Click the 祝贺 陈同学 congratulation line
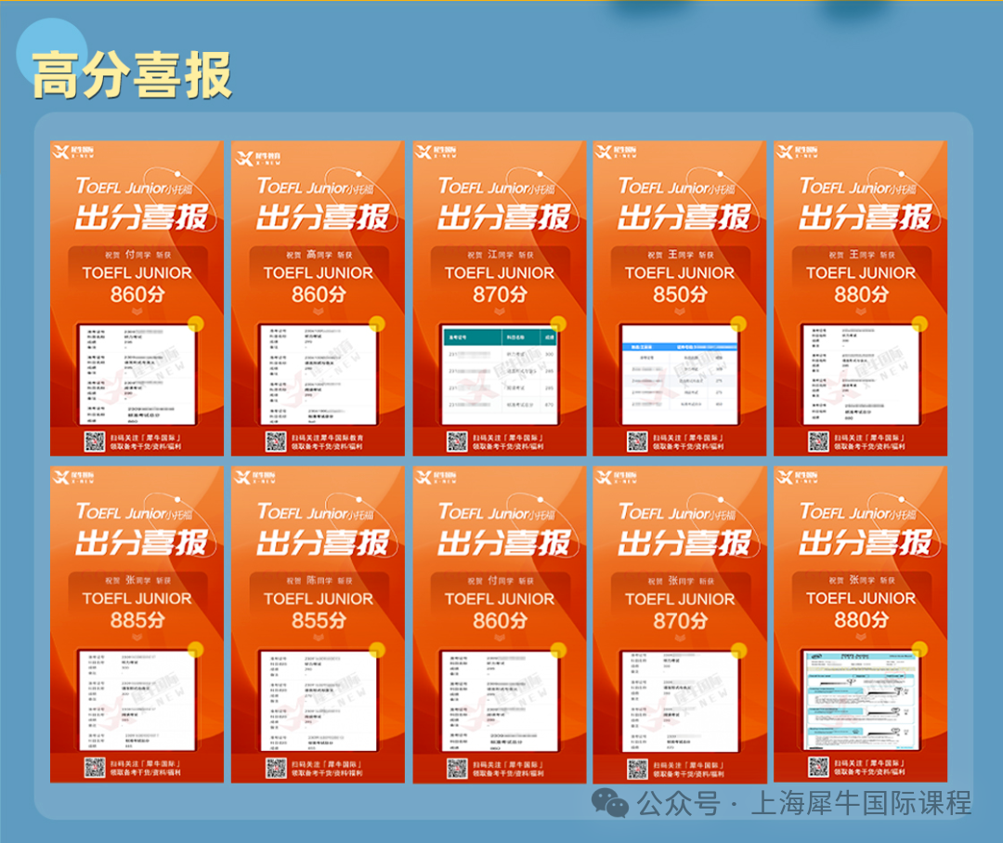 point(319,581)
